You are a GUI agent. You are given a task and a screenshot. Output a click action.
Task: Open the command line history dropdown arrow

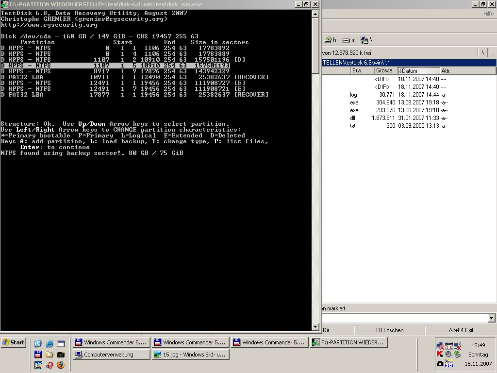pos(492,318)
